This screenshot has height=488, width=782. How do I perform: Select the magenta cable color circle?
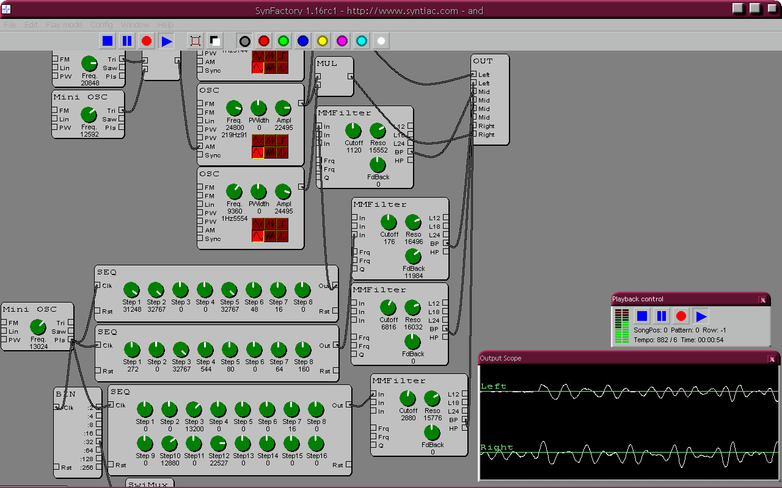click(342, 41)
